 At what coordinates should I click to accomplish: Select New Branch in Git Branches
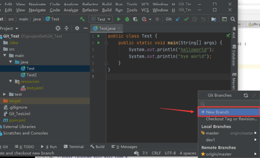tap(229, 112)
